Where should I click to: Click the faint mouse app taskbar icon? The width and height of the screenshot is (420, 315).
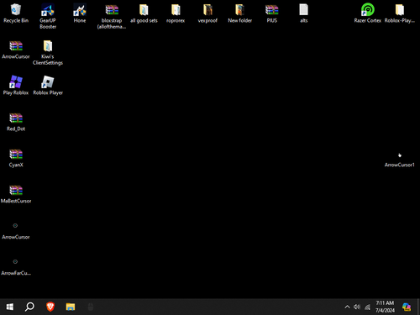point(91,307)
